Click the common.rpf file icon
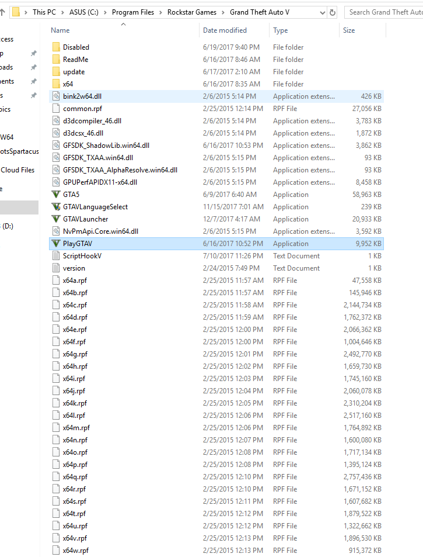This screenshot has height=557, width=423. (55, 108)
